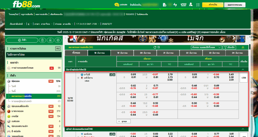Screen dimensions: 258x137
Task: Click the football icon beside ฟุตบอล
Action: 9,81
